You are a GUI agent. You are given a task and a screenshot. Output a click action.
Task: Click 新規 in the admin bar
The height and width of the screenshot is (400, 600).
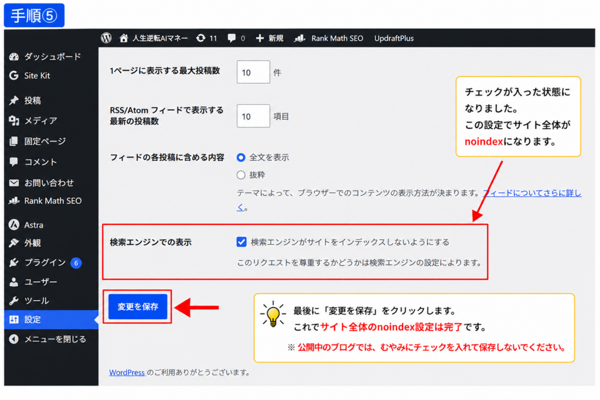click(275, 38)
